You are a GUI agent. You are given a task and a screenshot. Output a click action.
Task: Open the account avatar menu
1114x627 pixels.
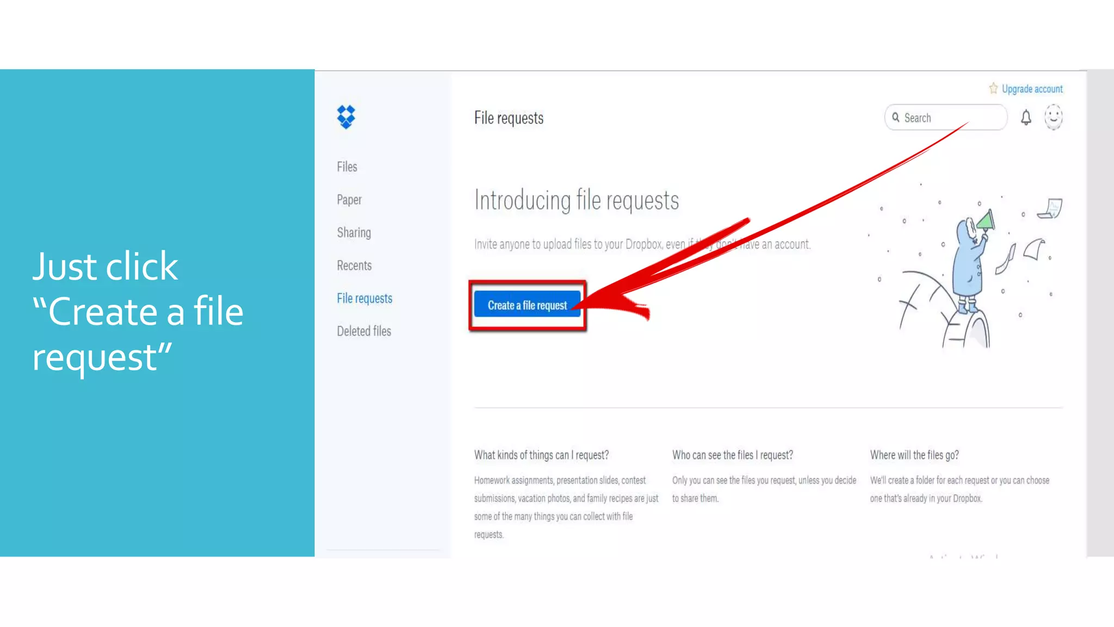click(x=1054, y=117)
